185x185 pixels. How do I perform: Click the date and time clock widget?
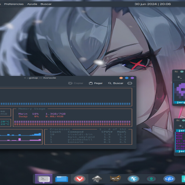[x=153, y=4]
